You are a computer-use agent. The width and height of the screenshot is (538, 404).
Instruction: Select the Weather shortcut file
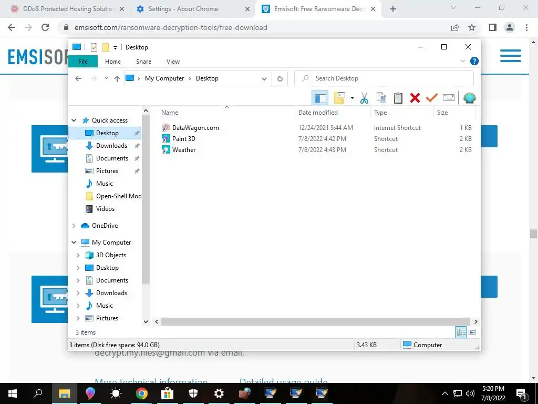(x=179, y=150)
